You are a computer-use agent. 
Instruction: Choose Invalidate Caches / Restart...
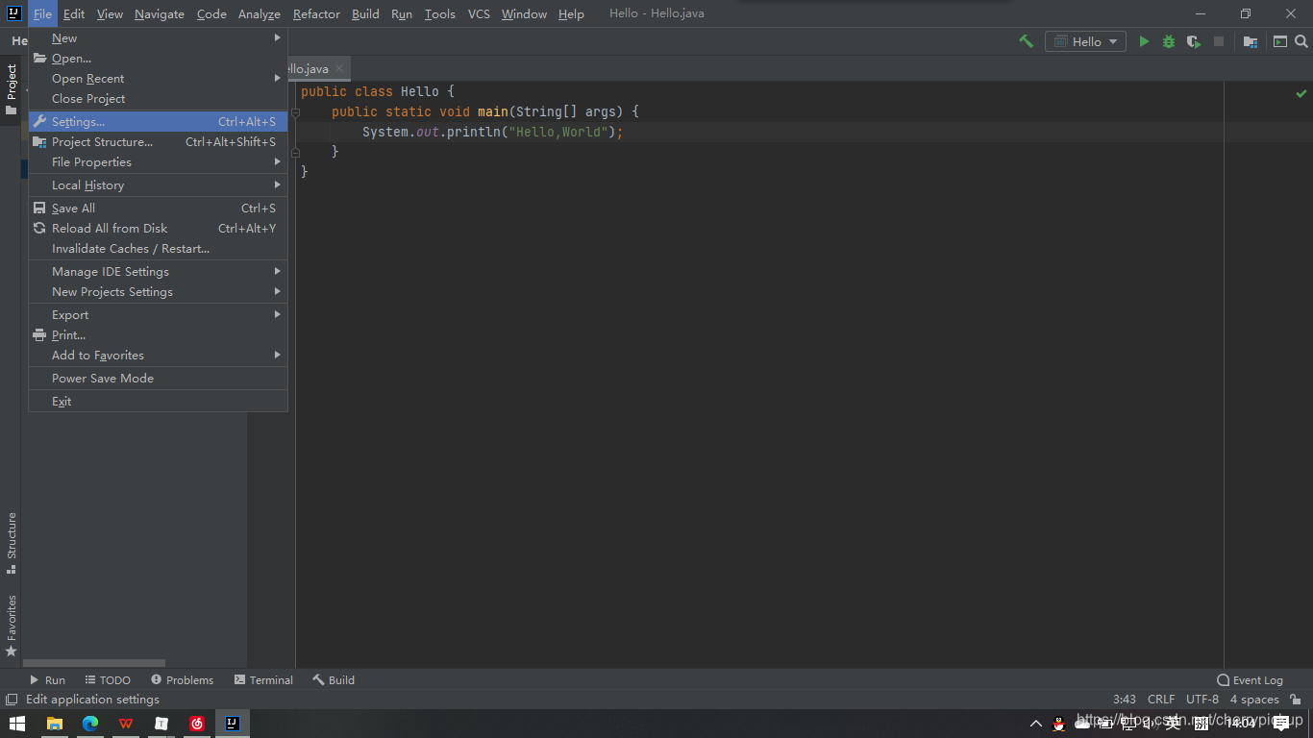click(158, 249)
